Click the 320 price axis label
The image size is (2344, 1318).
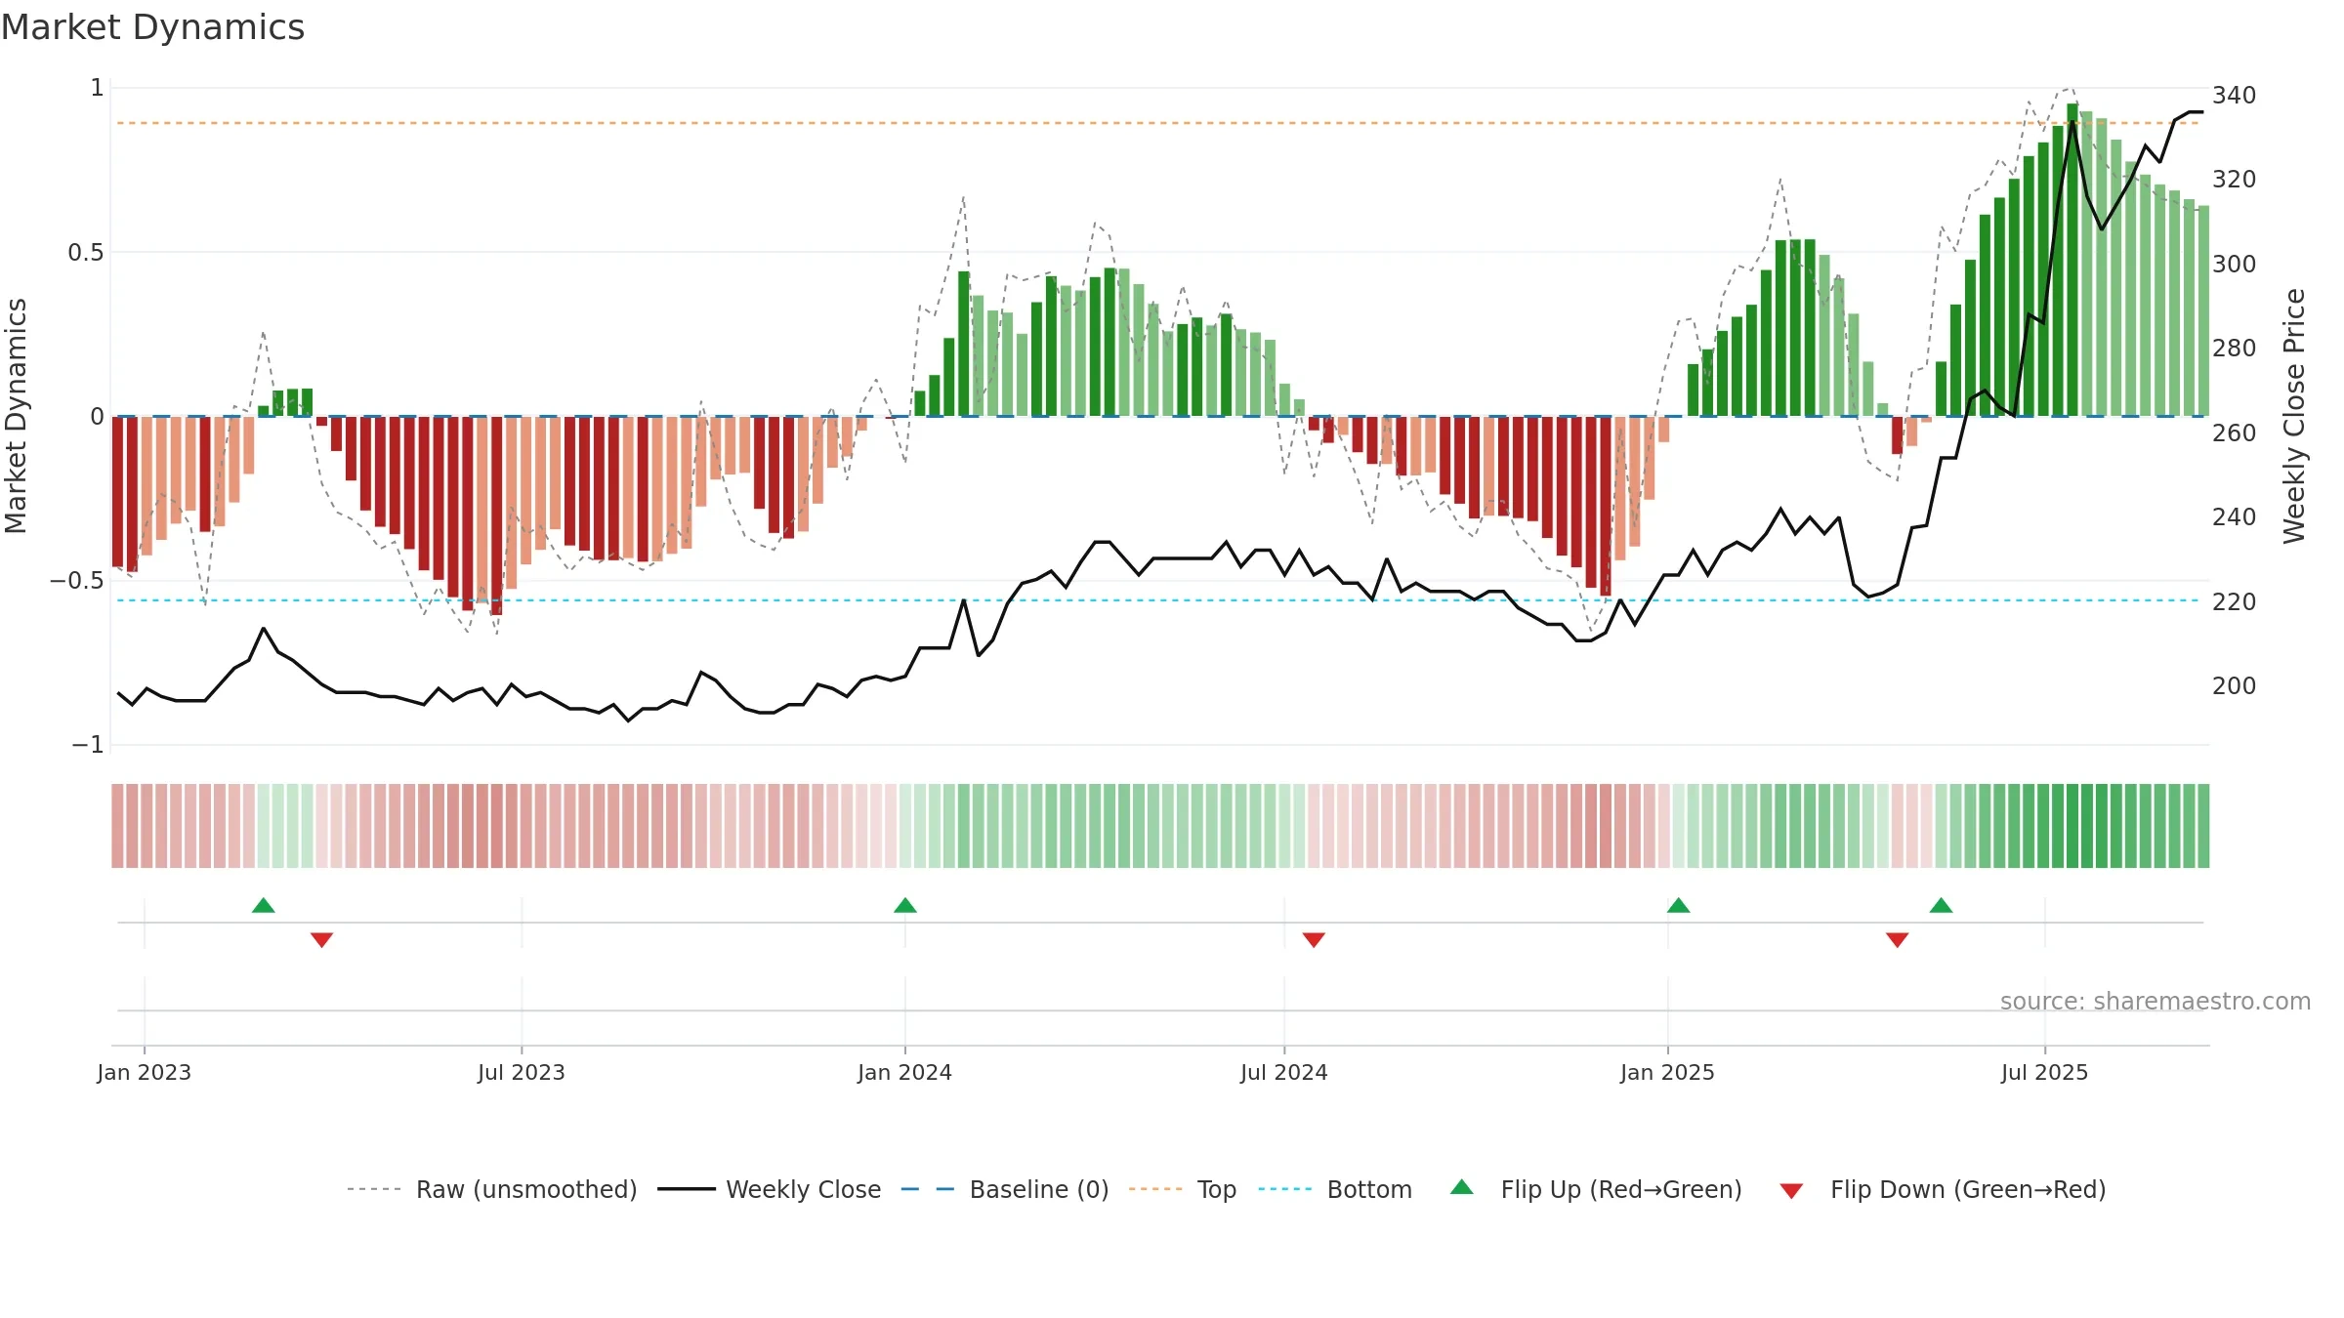point(2235,180)
